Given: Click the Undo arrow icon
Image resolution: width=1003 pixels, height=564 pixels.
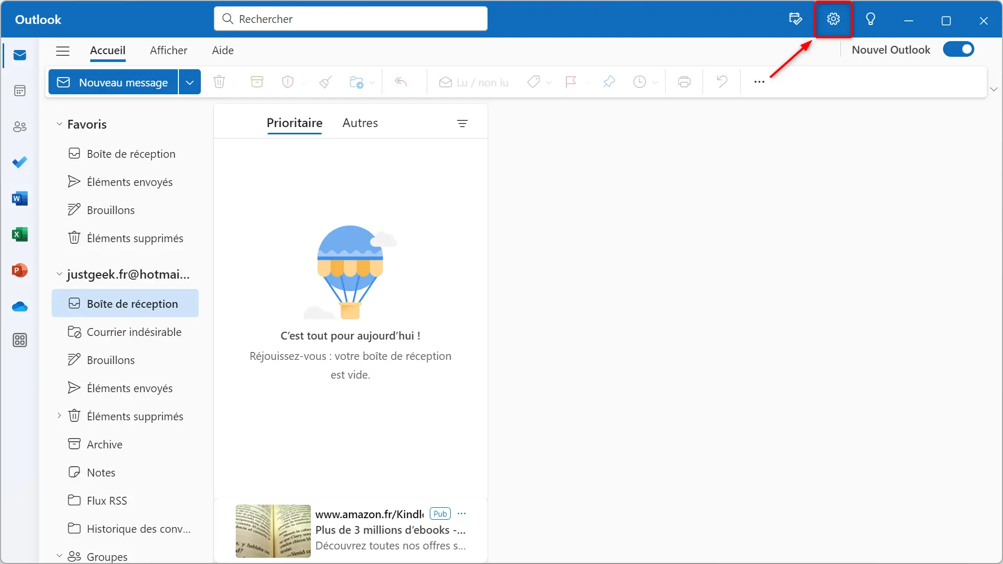Looking at the screenshot, I should [721, 82].
